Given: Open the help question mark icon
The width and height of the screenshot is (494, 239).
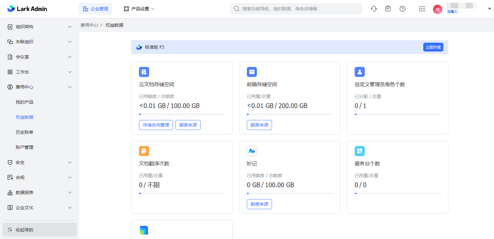Looking at the screenshot, I should 402,9.
